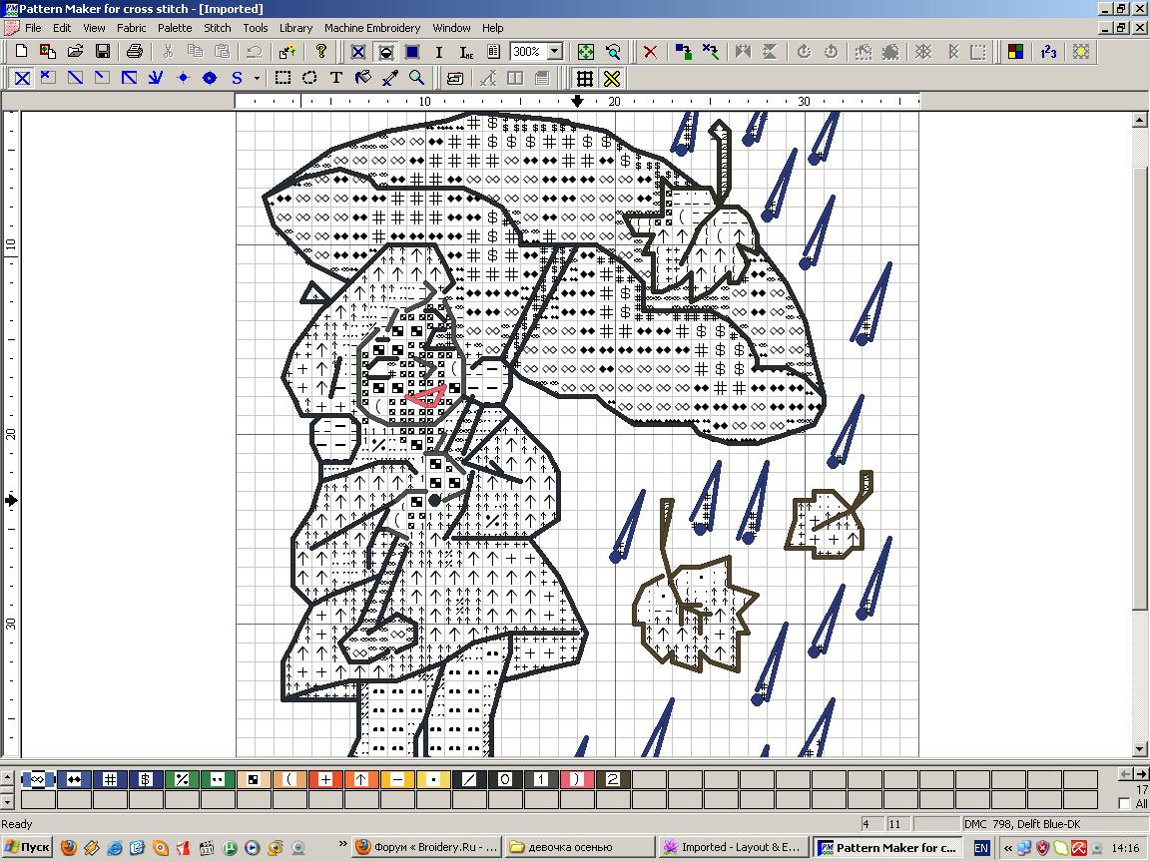
Task: Print the pattern with the printer icon
Action: 134,51
